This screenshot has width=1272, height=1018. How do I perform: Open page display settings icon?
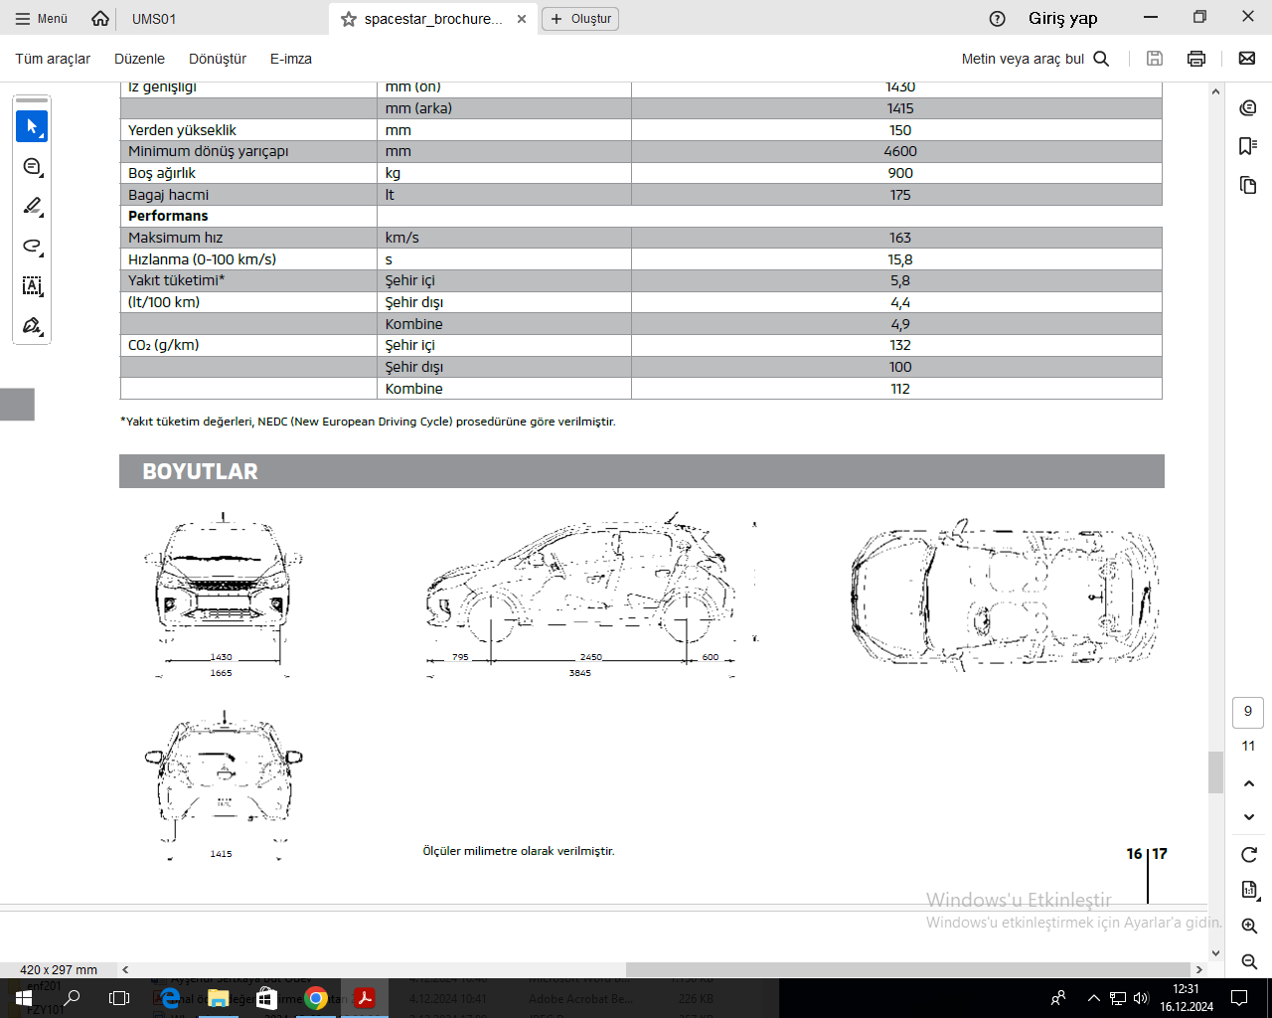point(1249,890)
